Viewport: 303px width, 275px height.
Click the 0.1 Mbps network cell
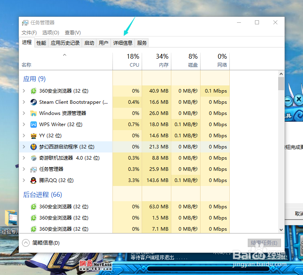[x=215, y=91]
